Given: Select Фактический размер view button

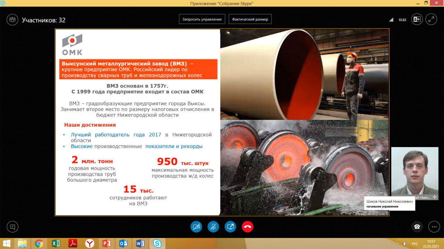Looking at the screenshot, I should pyautogui.click(x=250, y=19).
